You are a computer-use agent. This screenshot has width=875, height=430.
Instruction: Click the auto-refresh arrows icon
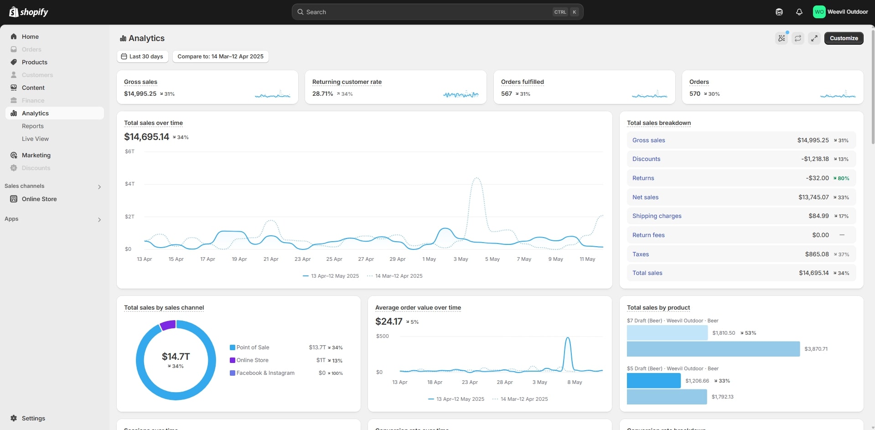tap(798, 38)
